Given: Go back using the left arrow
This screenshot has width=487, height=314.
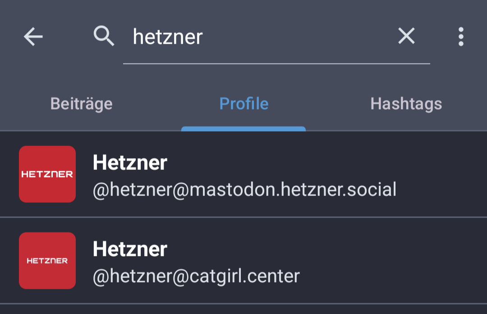Looking at the screenshot, I should [33, 36].
